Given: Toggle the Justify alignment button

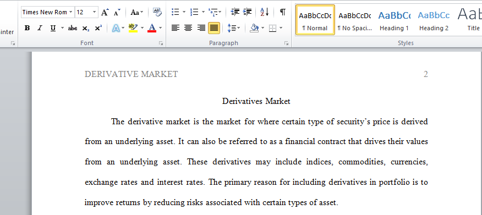Looking at the screenshot, I should tap(214, 28).
